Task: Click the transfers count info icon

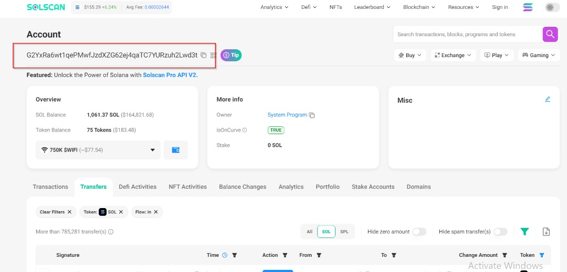Action: [111, 232]
